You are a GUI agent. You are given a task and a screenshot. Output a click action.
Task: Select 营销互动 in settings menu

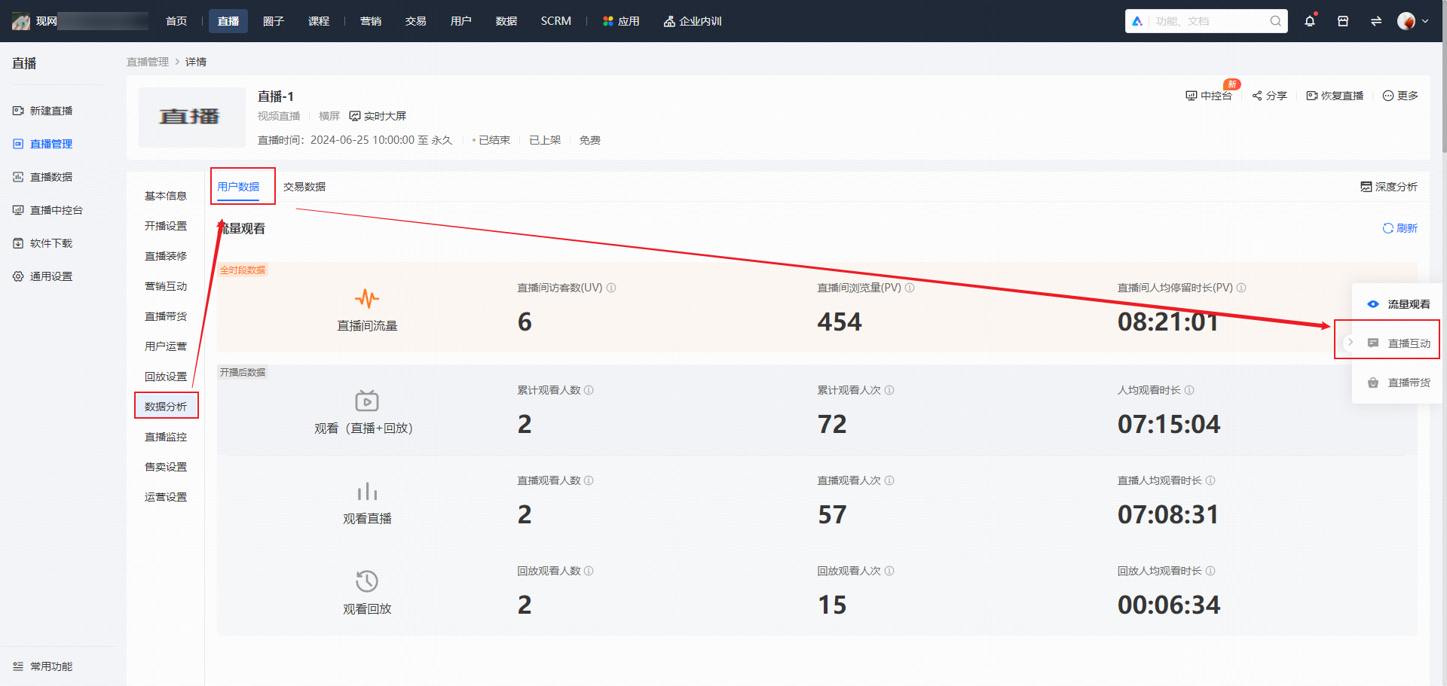(x=166, y=286)
